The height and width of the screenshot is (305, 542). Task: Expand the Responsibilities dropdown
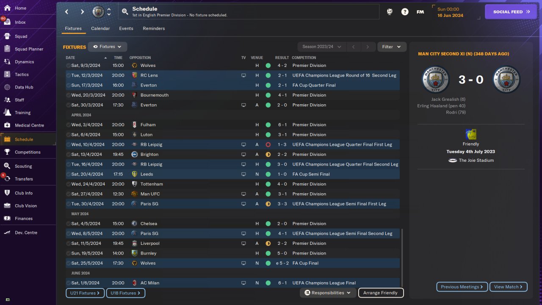pos(328,293)
